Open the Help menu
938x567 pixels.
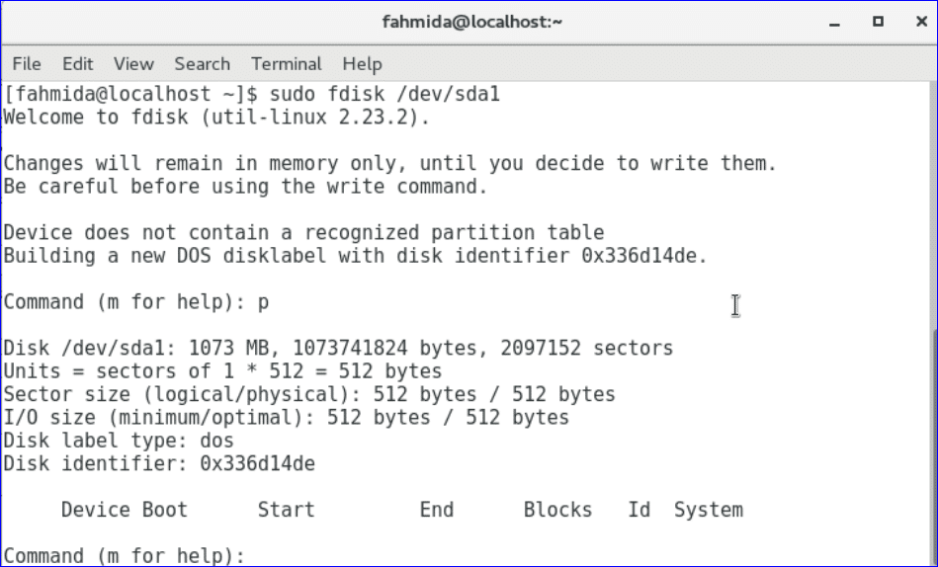pos(362,64)
